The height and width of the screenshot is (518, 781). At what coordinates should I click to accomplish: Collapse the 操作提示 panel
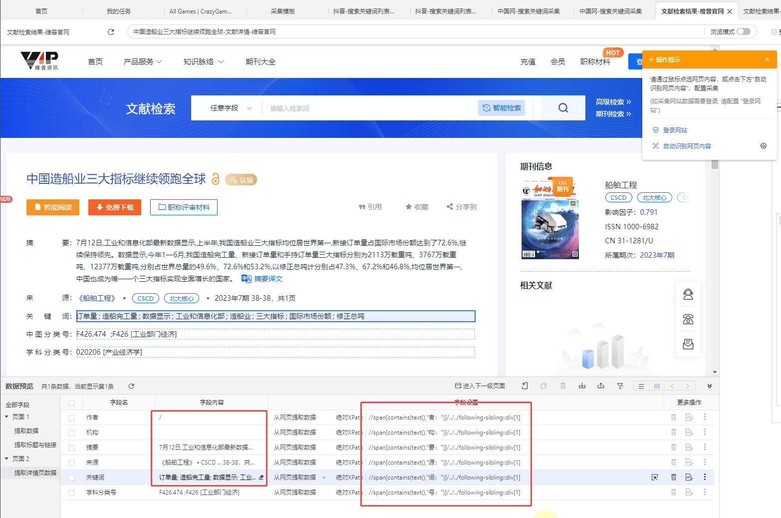(767, 59)
